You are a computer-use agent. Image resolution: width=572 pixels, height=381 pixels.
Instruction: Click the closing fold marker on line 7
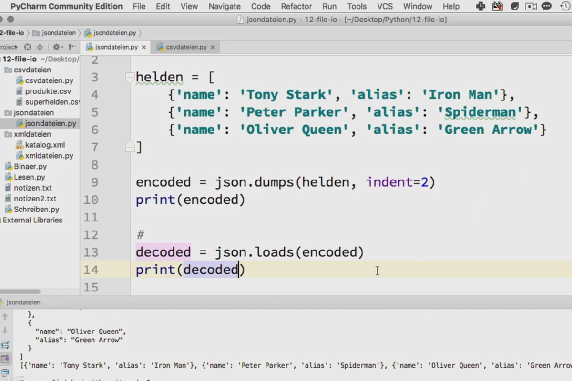point(130,147)
